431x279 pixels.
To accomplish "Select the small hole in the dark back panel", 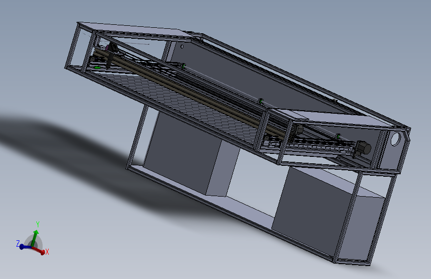I will (182, 47).
